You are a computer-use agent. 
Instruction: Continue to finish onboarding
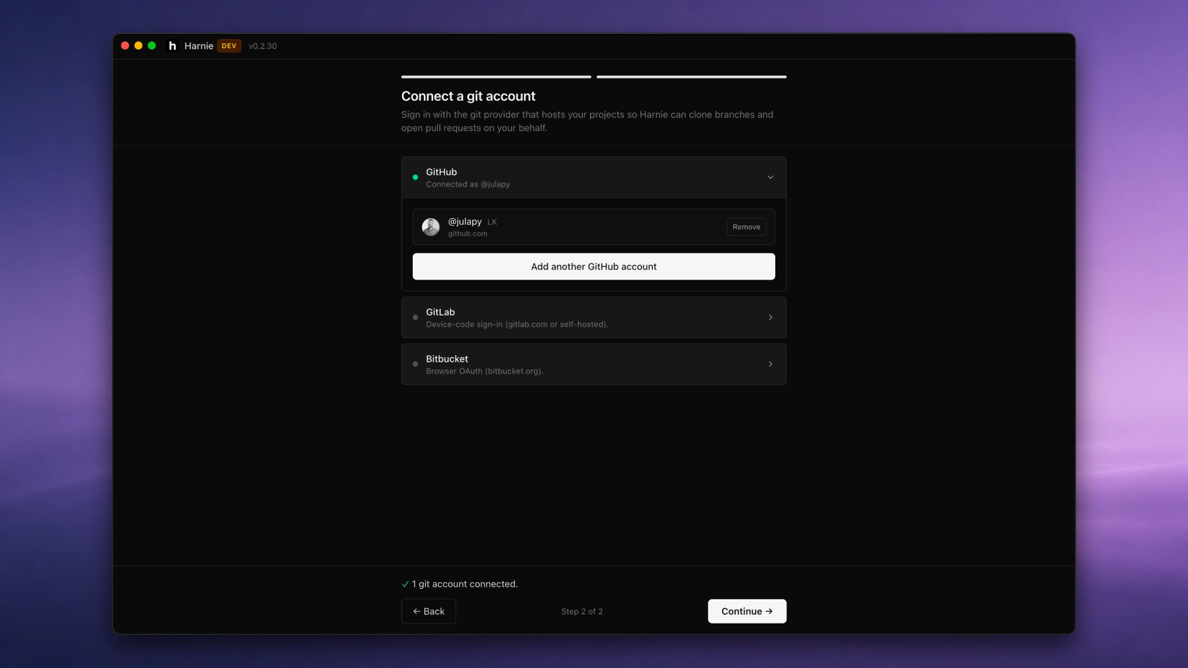[747, 611]
